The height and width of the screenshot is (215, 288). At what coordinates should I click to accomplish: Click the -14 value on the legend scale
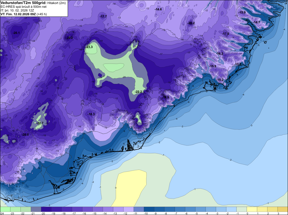[x=105, y=213]
